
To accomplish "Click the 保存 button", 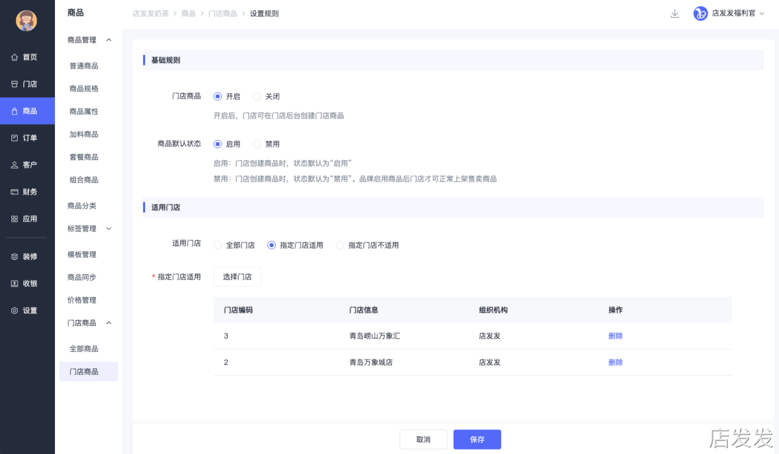I will 477,439.
